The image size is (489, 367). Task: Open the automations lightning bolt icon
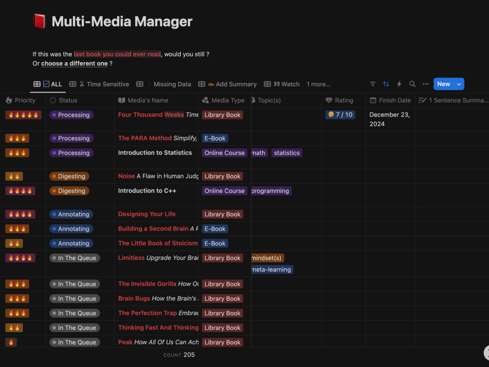click(399, 84)
